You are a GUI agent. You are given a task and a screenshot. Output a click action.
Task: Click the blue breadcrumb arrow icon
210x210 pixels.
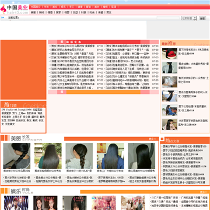3,17
